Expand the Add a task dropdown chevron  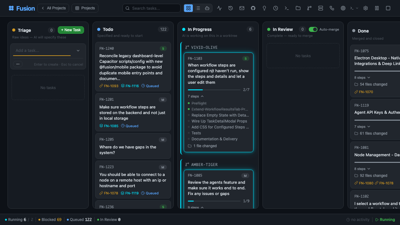point(78,51)
